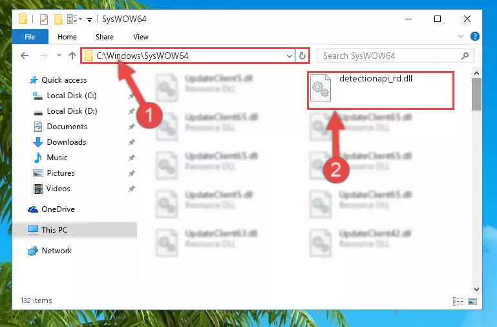This screenshot has height=327, width=497.
Task: Click the search magnifier icon
Action: 465,56
